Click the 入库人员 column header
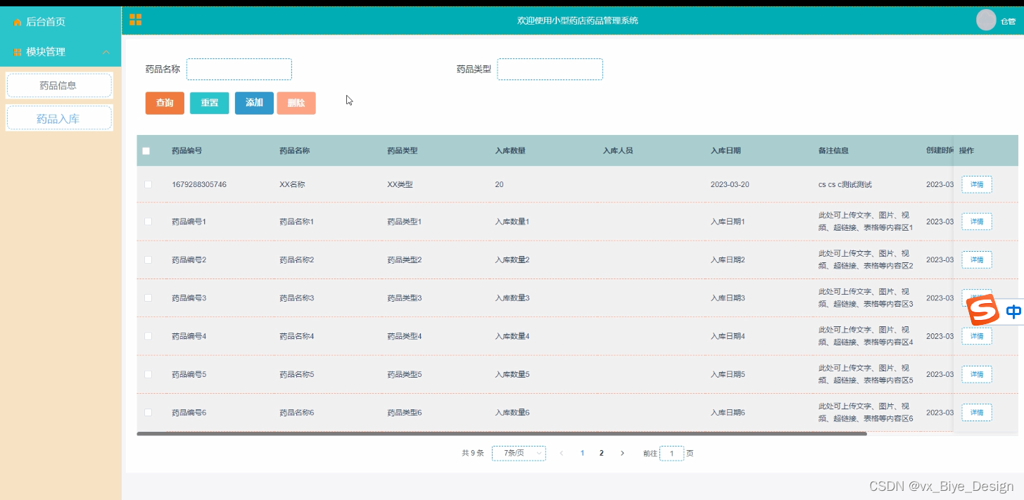Image resolution: width=1024 pixels, height=500 pixels. coord(618,150)
